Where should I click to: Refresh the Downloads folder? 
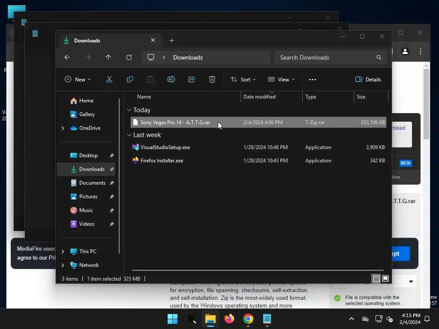[129, 57]
